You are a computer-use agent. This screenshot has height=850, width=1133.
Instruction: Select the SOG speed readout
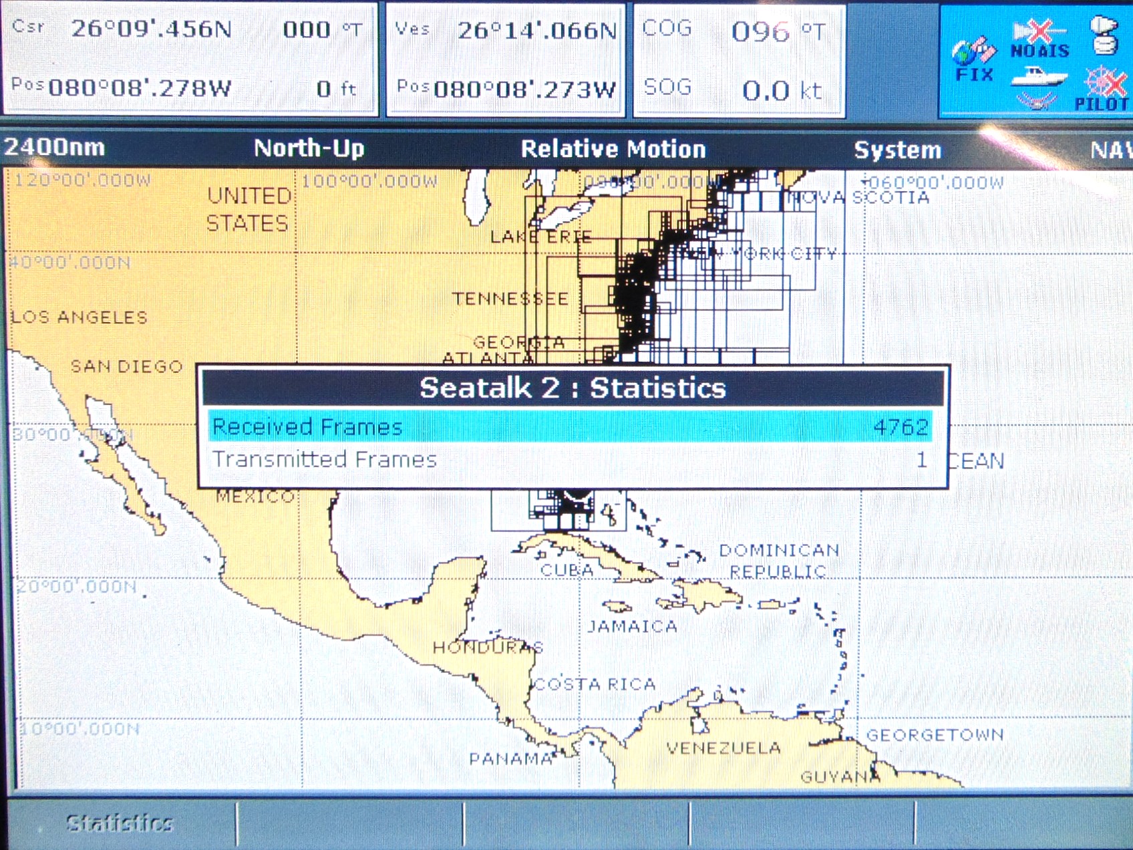[738, 89]
